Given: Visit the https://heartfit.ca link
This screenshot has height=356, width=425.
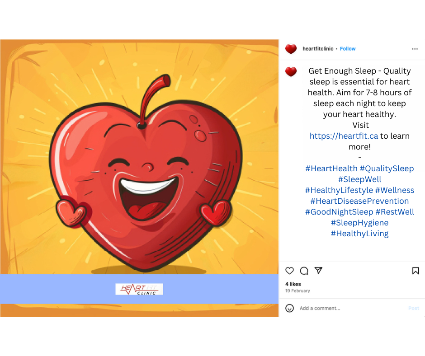Looking at the screenshot, I should 344,136.
